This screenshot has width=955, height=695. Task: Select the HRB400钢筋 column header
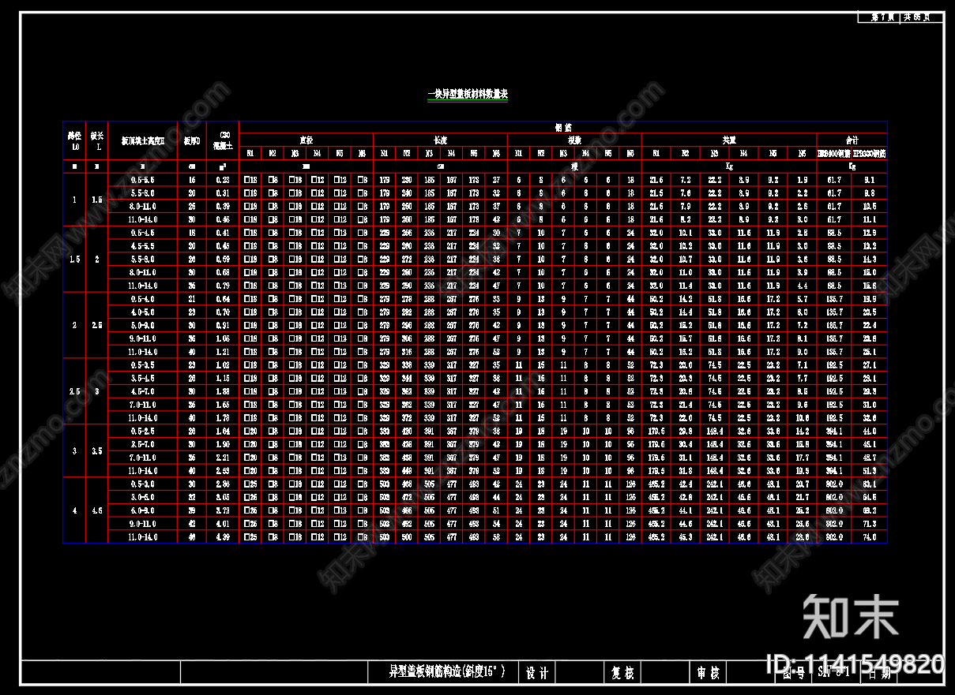tap(834, 153)
